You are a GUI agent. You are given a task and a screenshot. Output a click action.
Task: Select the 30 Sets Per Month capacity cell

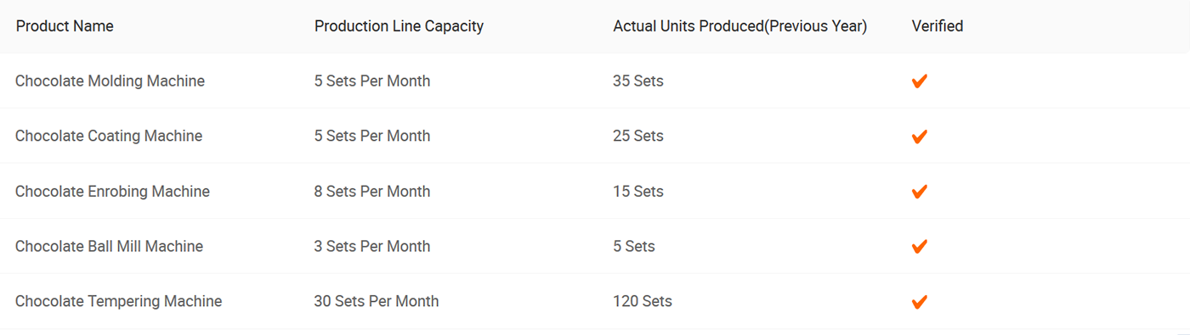click(377, 301)
